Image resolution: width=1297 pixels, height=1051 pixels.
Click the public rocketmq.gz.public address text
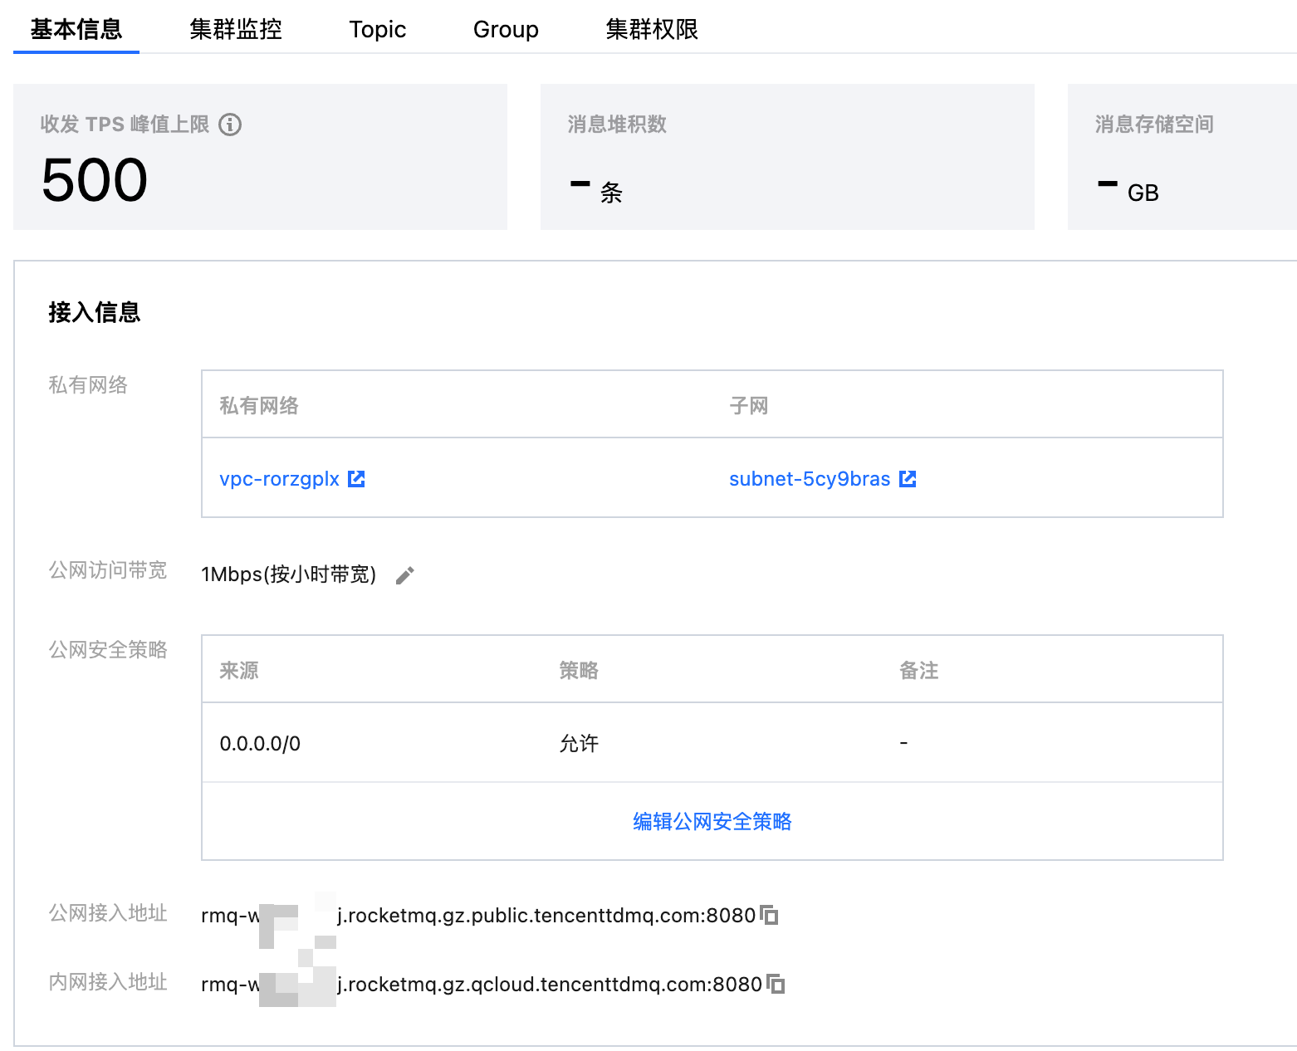coord(546,916)
